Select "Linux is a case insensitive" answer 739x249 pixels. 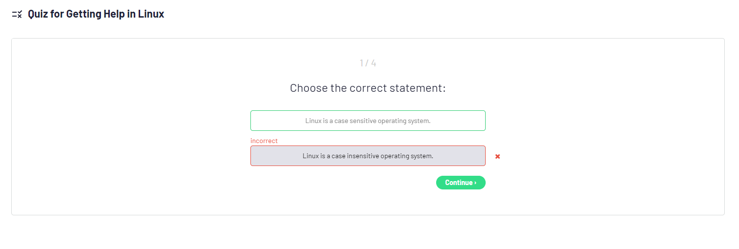click(368, 156)
